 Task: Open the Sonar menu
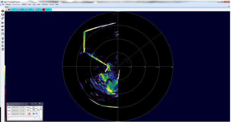(x=39, y=4)
